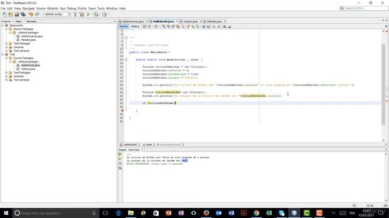Switch to the Files tab

tap(19, 22)
